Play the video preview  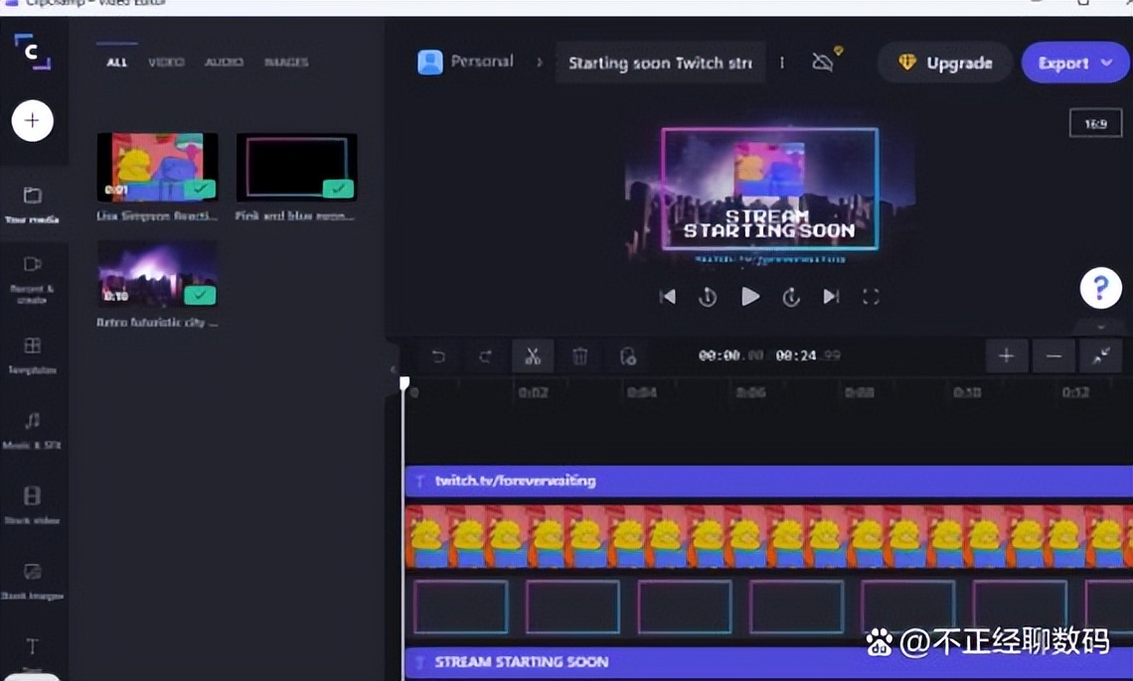pyautogui.click(x=750, y=297)
